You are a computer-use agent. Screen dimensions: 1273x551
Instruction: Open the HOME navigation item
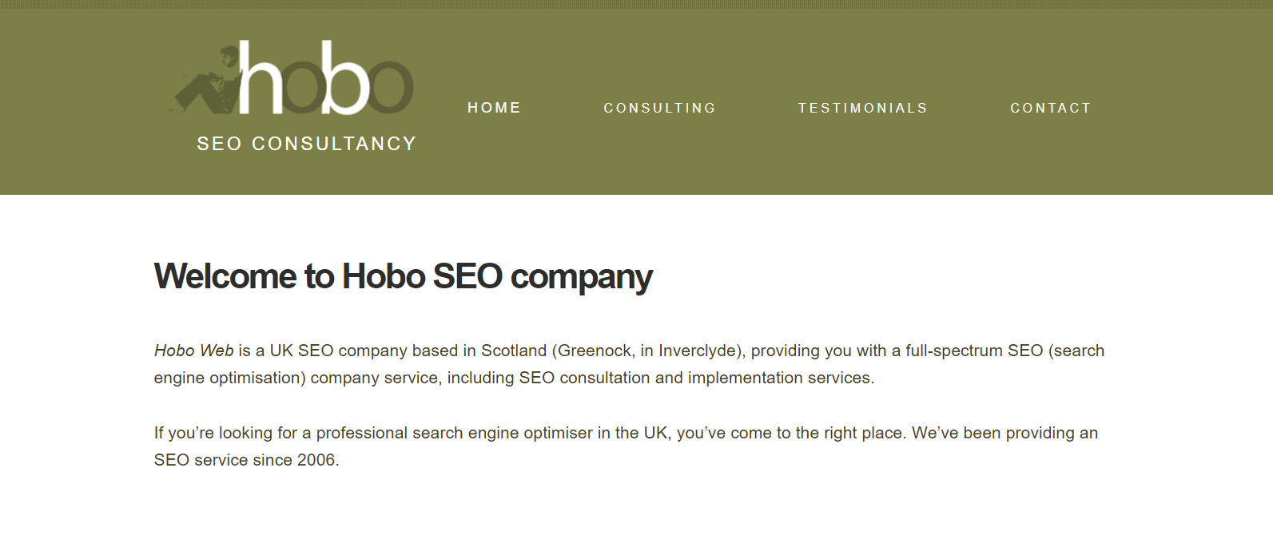pyautogui.click(x=495, y=108)
